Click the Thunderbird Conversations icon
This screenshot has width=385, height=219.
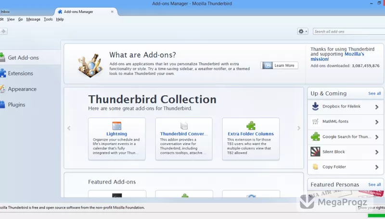[x=184, y=126]
